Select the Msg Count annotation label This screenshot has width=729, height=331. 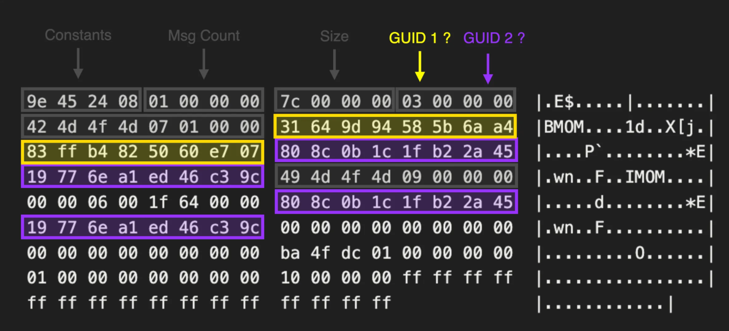(x=203, y=36)
